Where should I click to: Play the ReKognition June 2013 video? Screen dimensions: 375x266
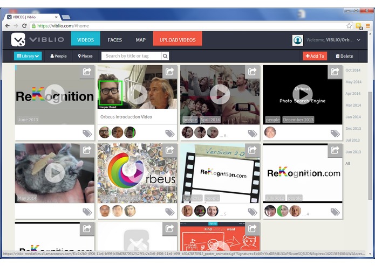coord(54,94)
